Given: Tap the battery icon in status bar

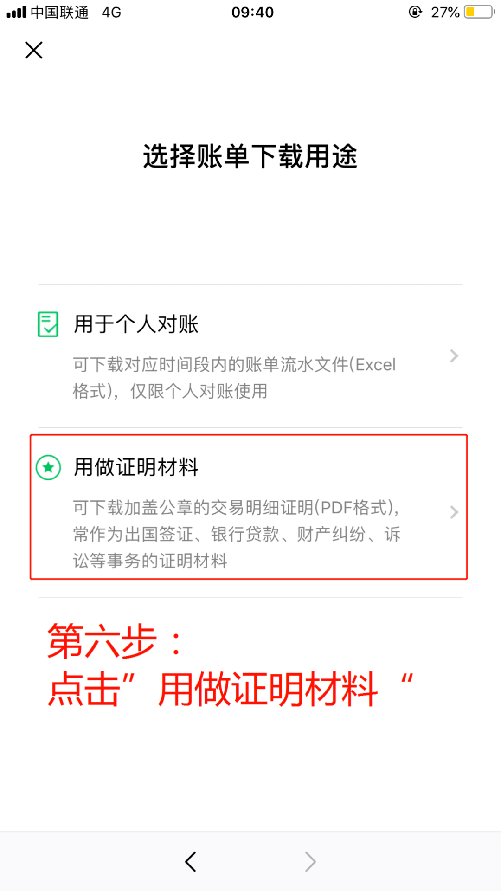Looking at the screenshot, I should click(x=480, y=12).
